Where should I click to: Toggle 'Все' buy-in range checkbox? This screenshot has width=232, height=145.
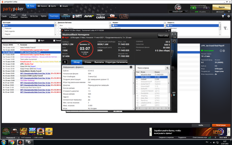pyautogui.click(x=59, y=25)
